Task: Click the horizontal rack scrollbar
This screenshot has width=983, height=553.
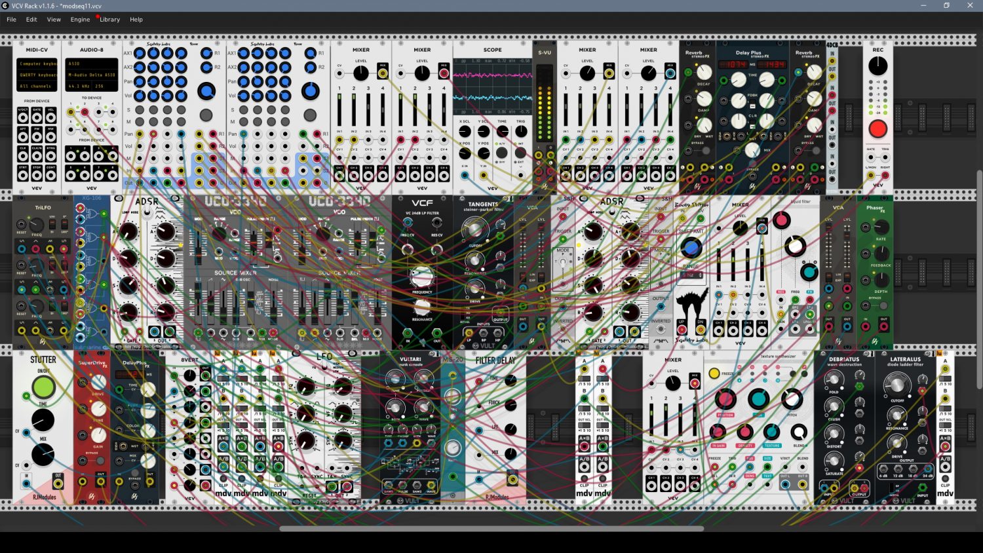Action: (491, 529)
